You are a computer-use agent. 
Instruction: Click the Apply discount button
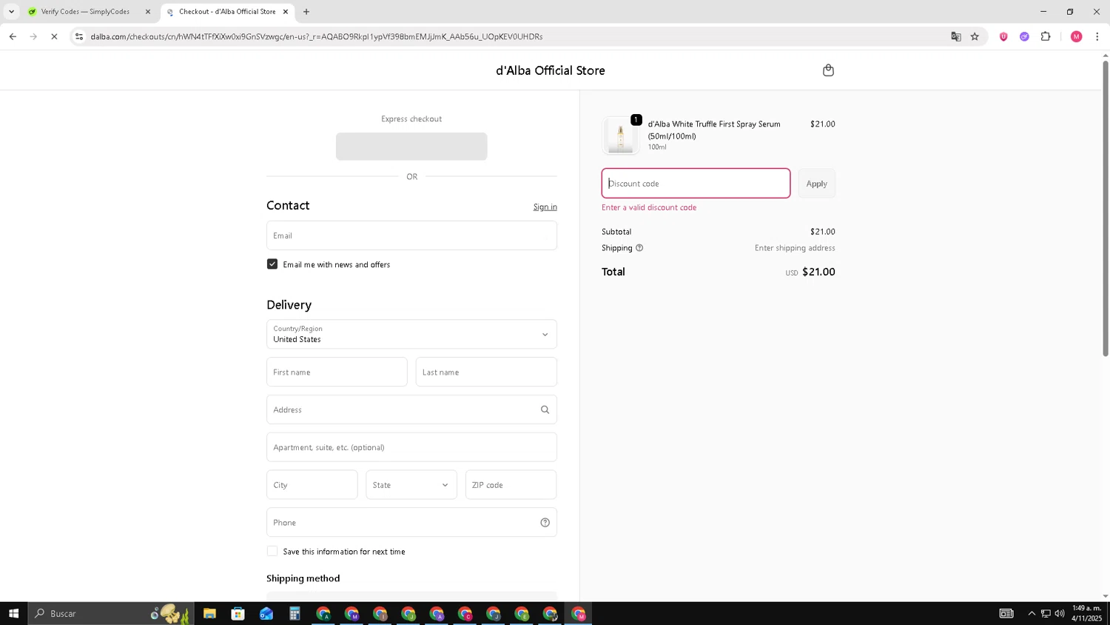pyautogui.click(x=816, y=184)
